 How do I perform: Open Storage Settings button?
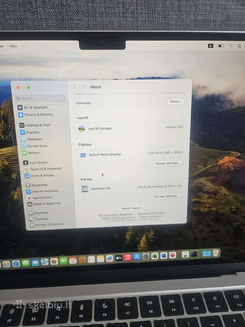pyautogui.click(x=166, y=196)
